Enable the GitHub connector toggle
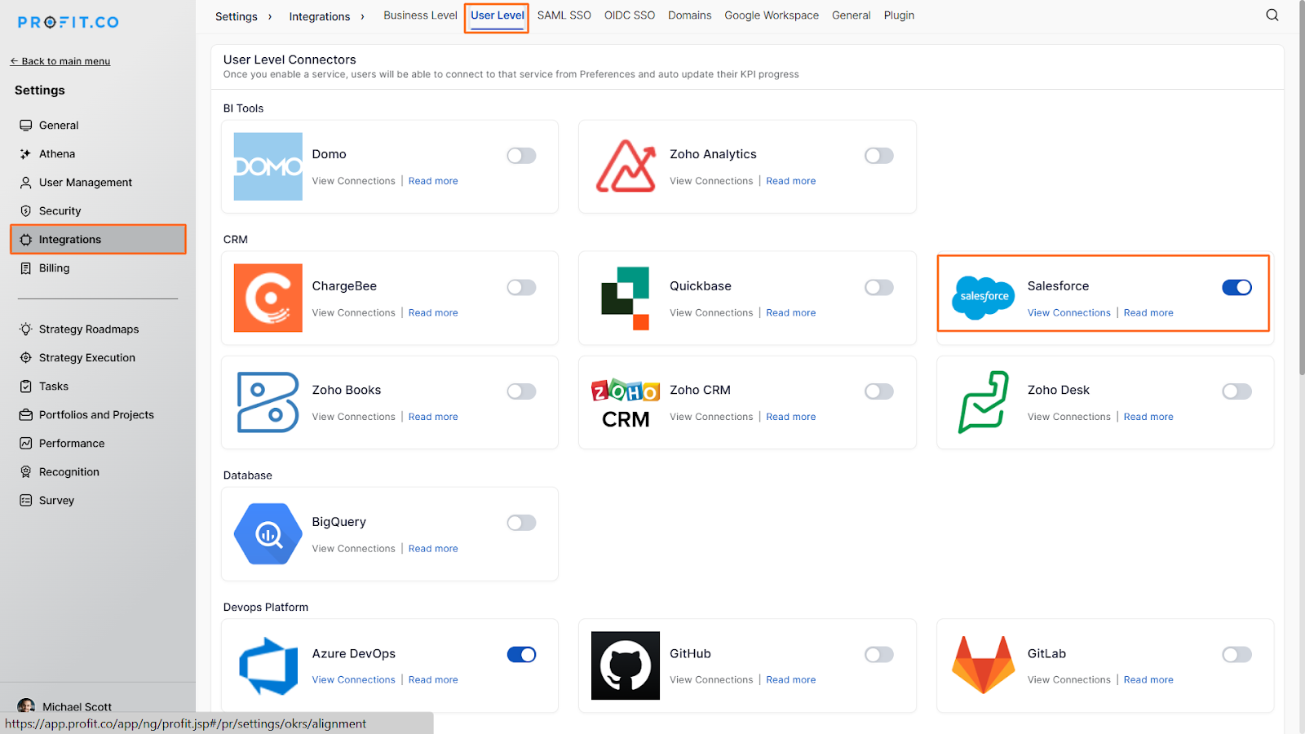Screen dimensions: 1305x734 pos(879,654)
